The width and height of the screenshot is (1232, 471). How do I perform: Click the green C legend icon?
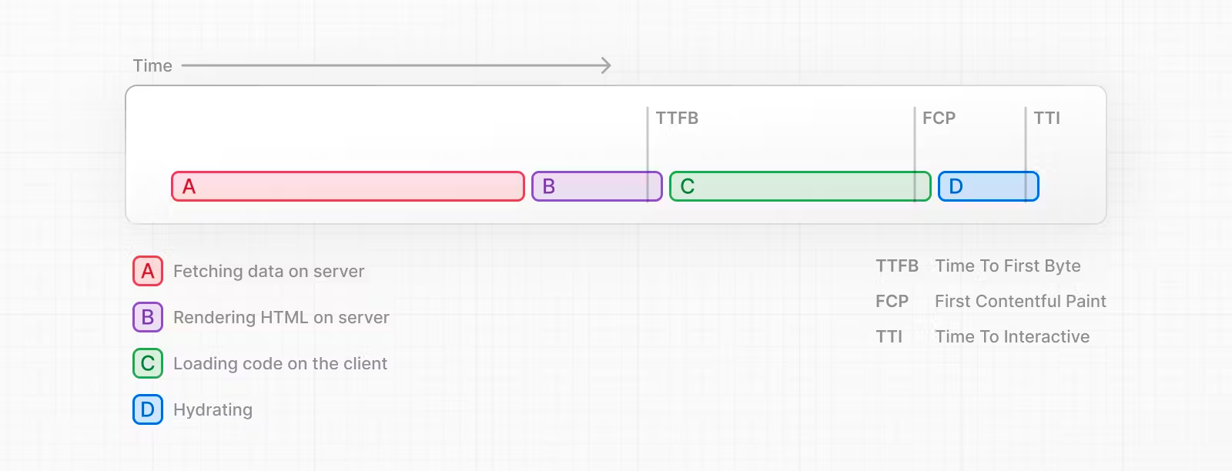click(148, 363)
